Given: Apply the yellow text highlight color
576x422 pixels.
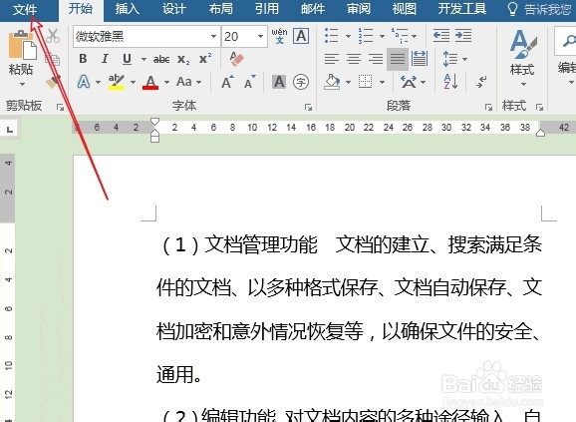Looking at the screenshot, I should pos(117,82).
